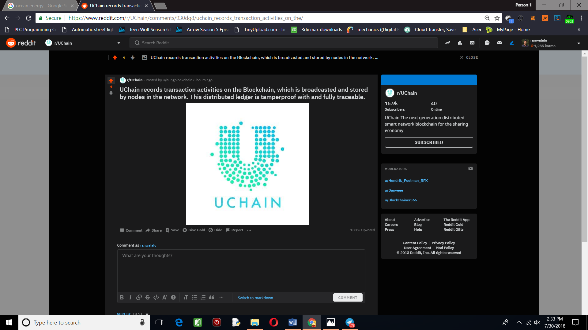This screenshot has width=588, height=330.
Task: Reload the page in Chrome
Action: 28,18
